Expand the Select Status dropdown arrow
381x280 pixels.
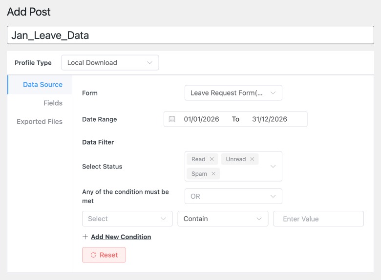[x=273, y=167]
